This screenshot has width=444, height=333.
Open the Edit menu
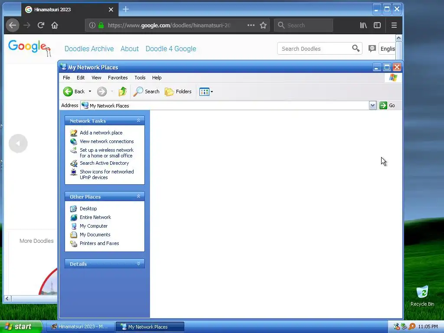(x=81, y=78)
